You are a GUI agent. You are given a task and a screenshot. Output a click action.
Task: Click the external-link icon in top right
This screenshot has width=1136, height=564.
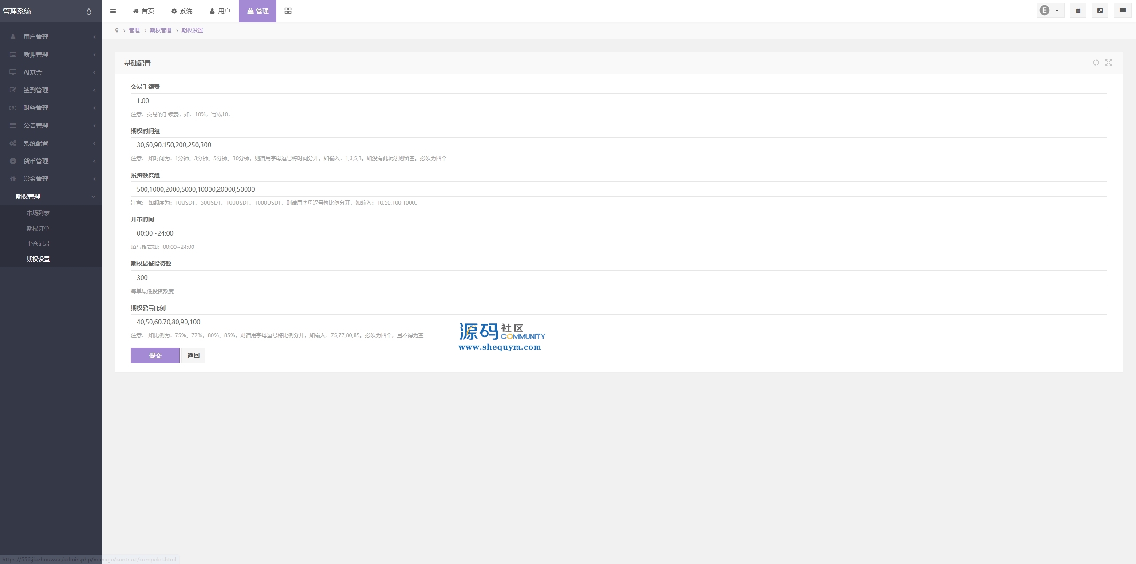pyautogui.click(x=1100, y=11)
